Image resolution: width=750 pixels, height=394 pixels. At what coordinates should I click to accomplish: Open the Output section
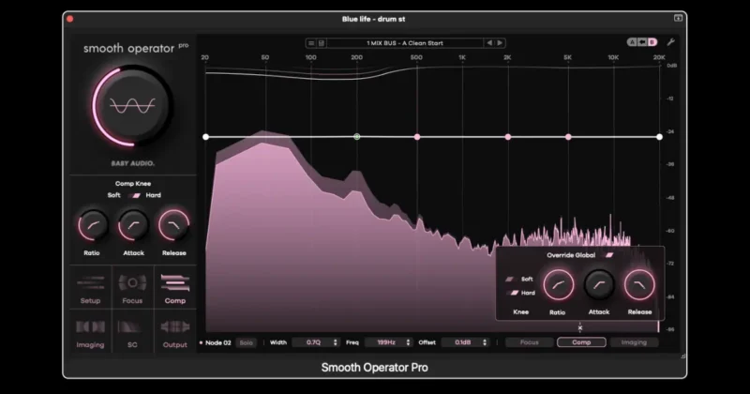coord(175,333)
